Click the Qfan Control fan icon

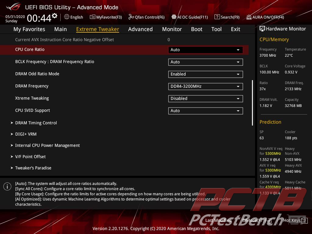(x=131, y=17)
